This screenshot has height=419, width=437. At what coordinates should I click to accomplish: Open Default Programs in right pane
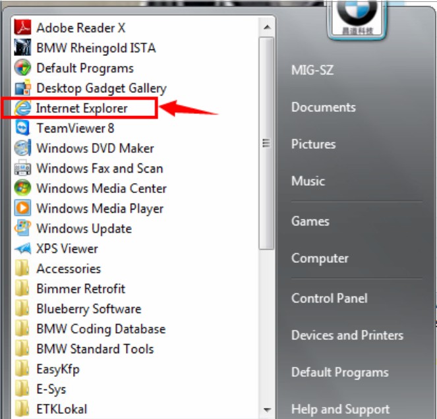[340, 372]
